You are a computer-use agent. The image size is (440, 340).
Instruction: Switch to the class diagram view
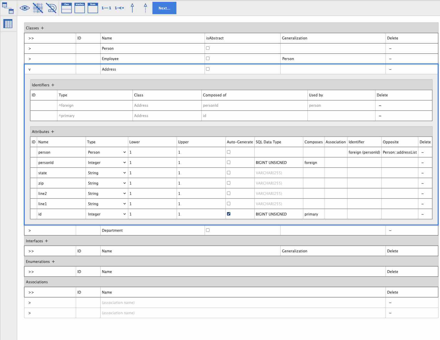pyautogui.click(x=8, y=8)
